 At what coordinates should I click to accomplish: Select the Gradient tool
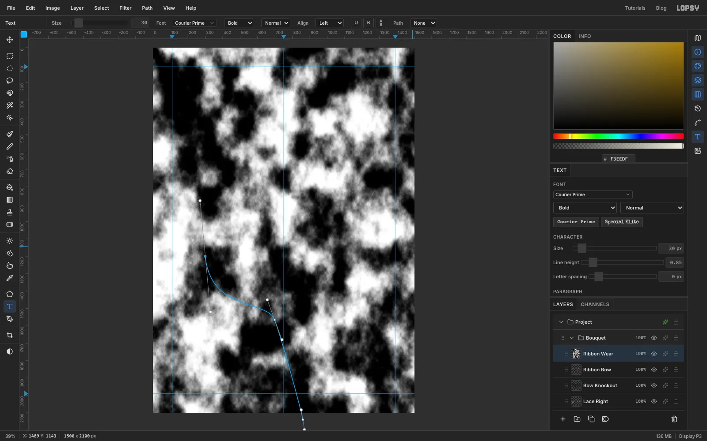[10, 200]
